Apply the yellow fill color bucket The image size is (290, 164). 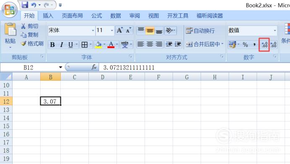[98, 44]
